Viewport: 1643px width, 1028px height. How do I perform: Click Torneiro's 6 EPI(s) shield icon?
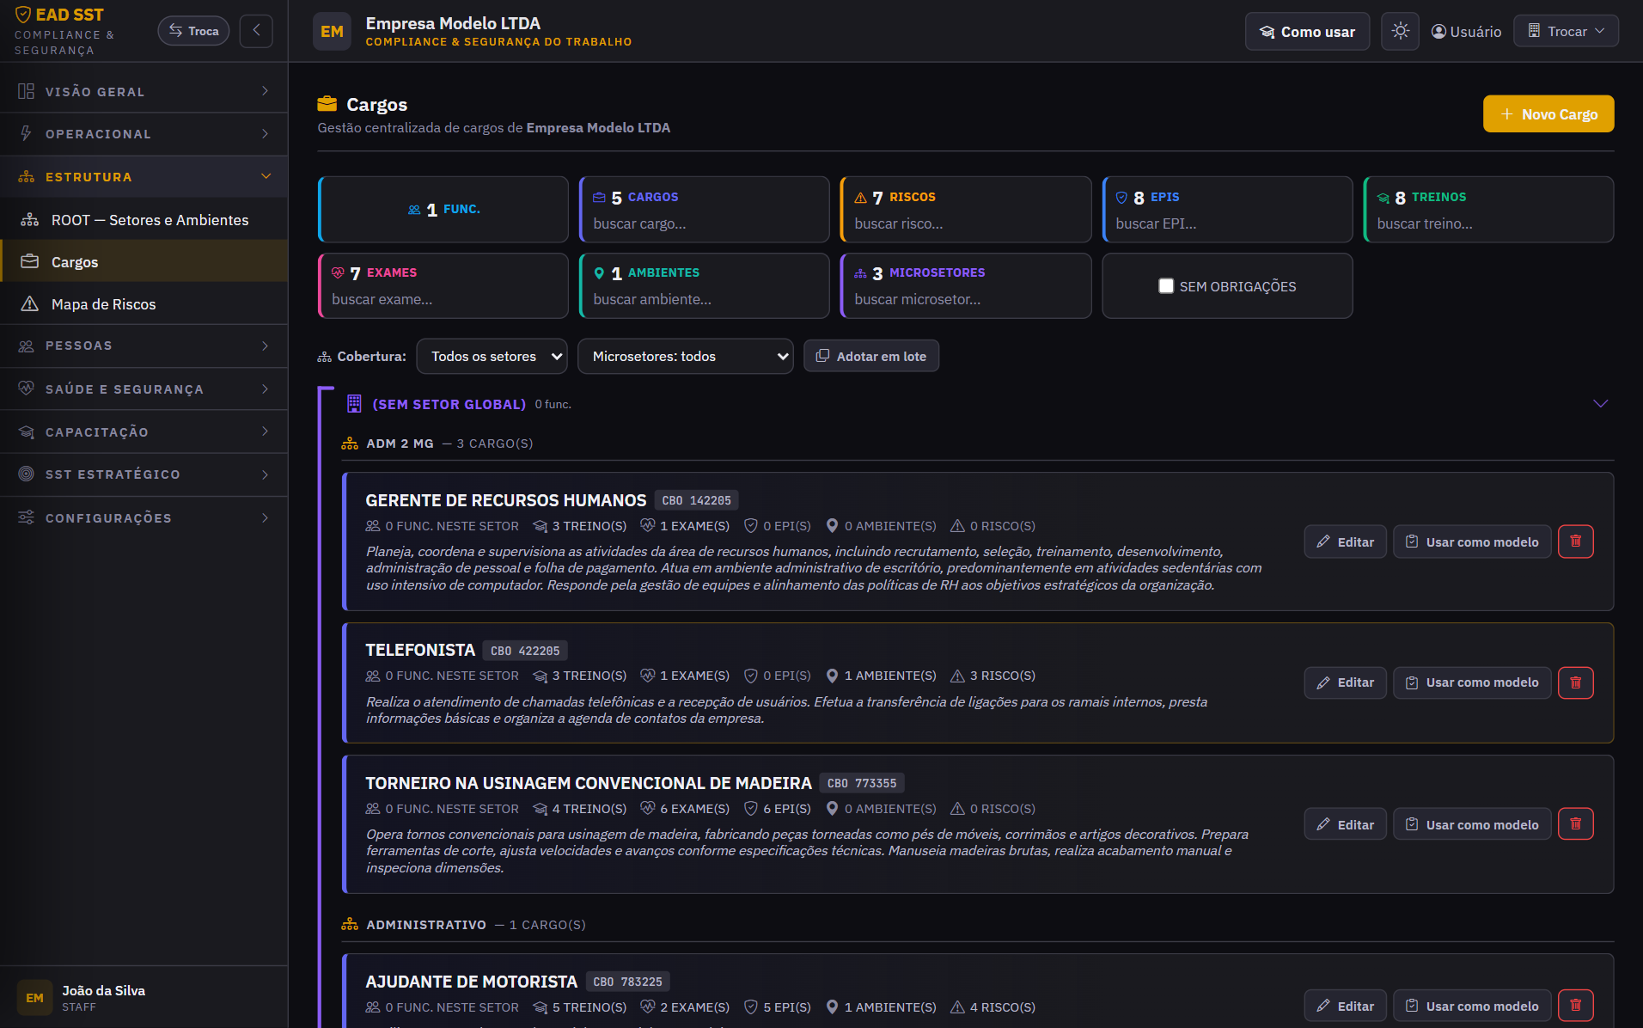[x=750, y=809]
